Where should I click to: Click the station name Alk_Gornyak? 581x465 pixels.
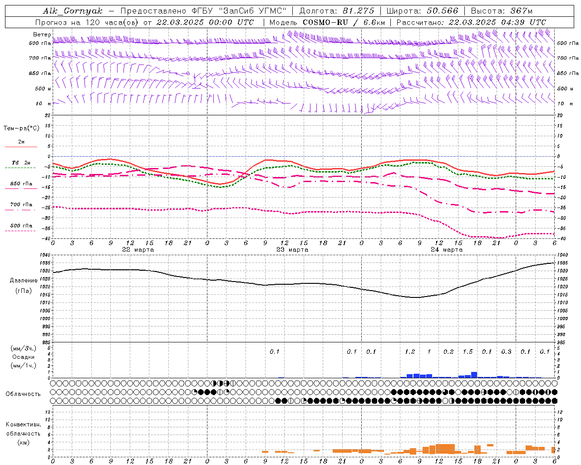[x=73, y=11]
